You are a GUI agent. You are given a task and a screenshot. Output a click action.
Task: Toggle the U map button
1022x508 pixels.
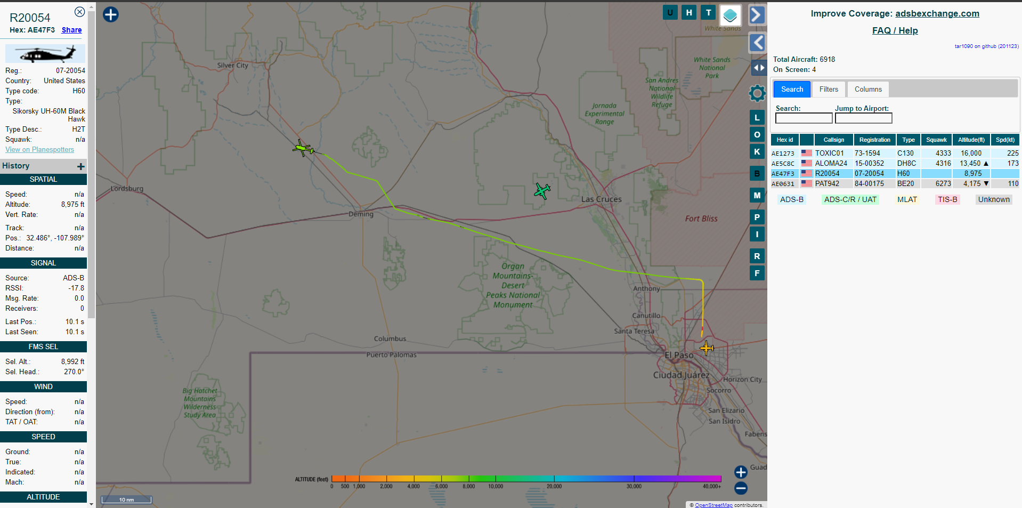point(670,12)
